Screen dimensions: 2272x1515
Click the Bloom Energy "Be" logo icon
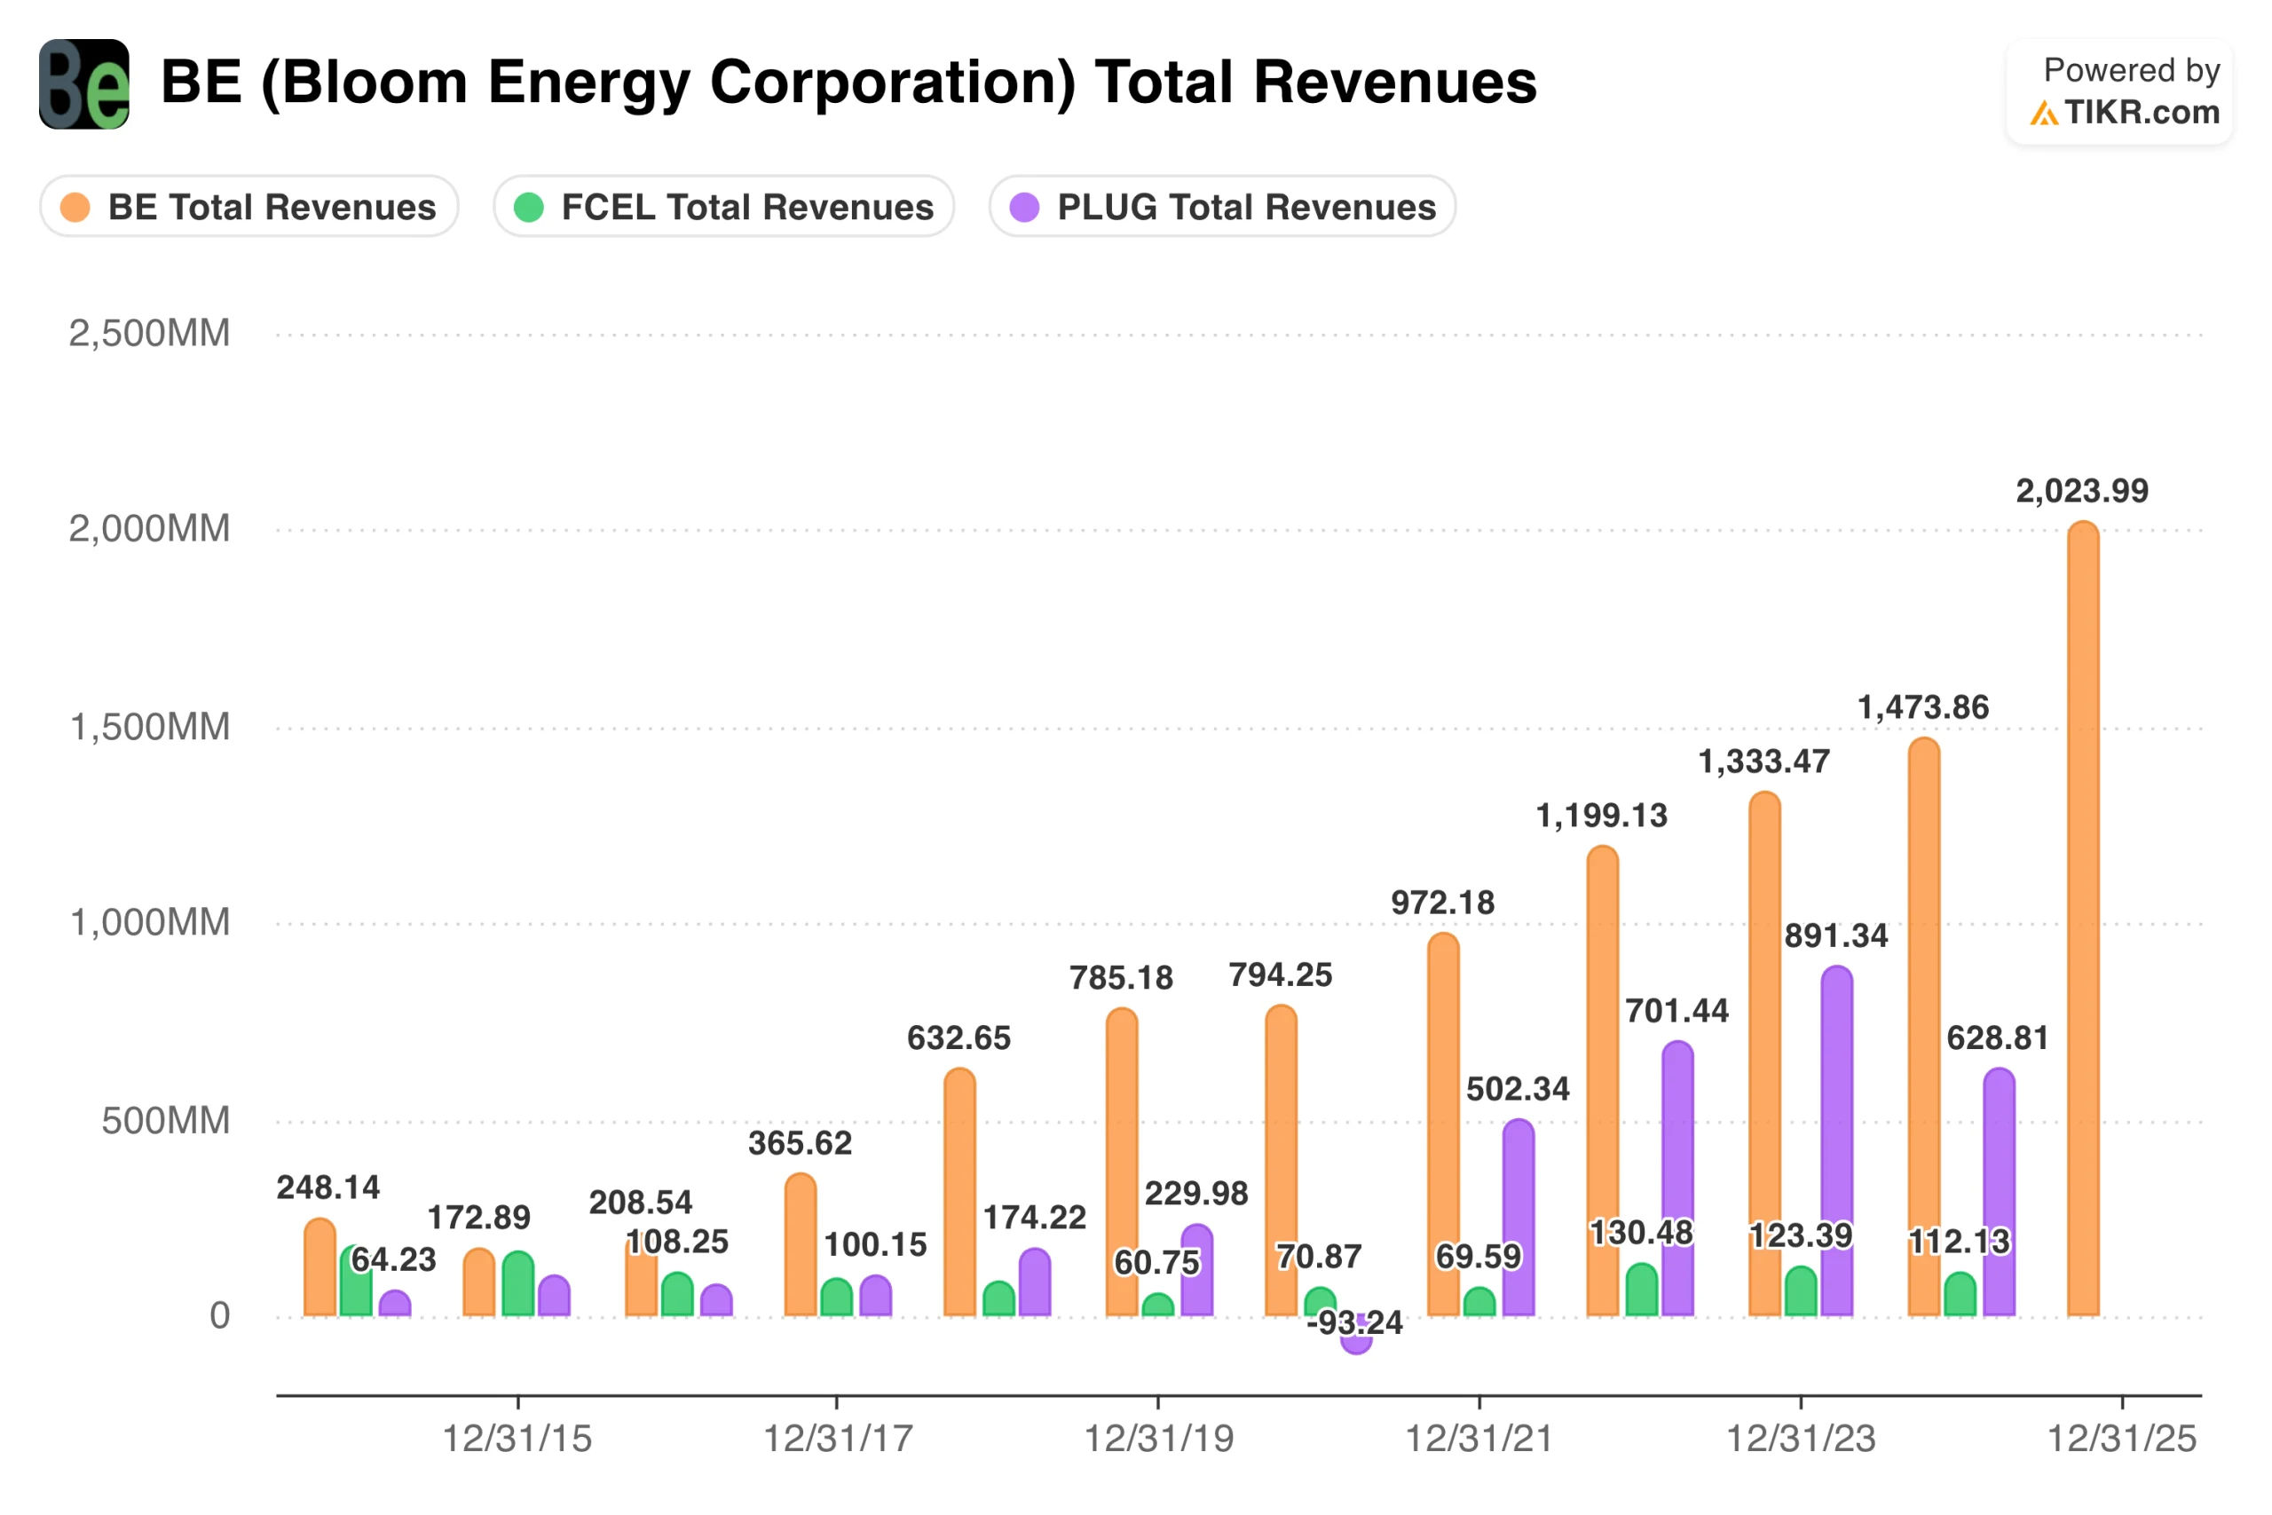coord(83,83)
